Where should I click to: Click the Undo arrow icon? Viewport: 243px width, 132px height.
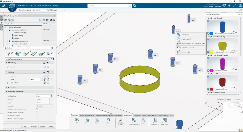pyautogui.click(x=108, y=120)
